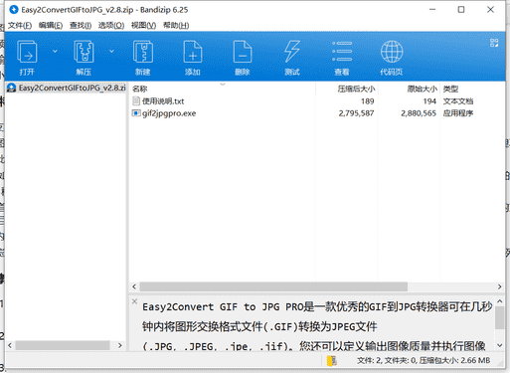Click comment panel scroll down arrow
510x373 pixels.
tap(500, 345)
